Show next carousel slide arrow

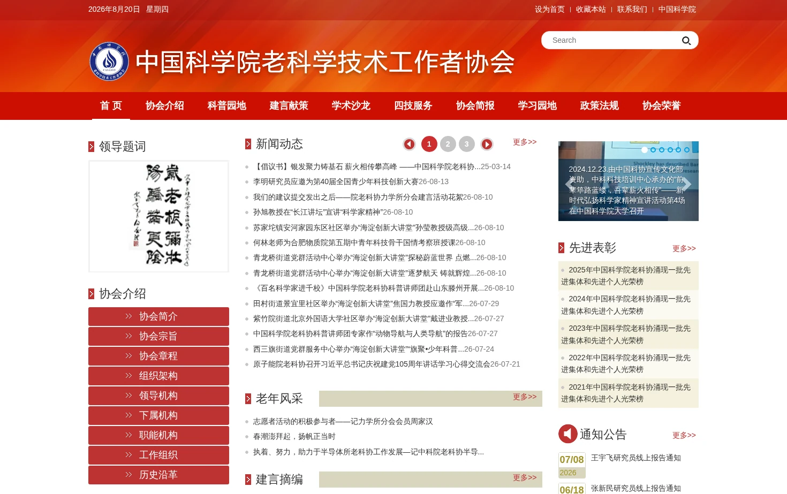pos(687,184)
